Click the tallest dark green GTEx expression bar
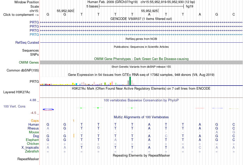This screenshot has width=243, height=165. [x=130, y=81]
